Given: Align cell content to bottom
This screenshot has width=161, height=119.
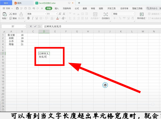Looking at the screenshot, I should tap(78, 14).
